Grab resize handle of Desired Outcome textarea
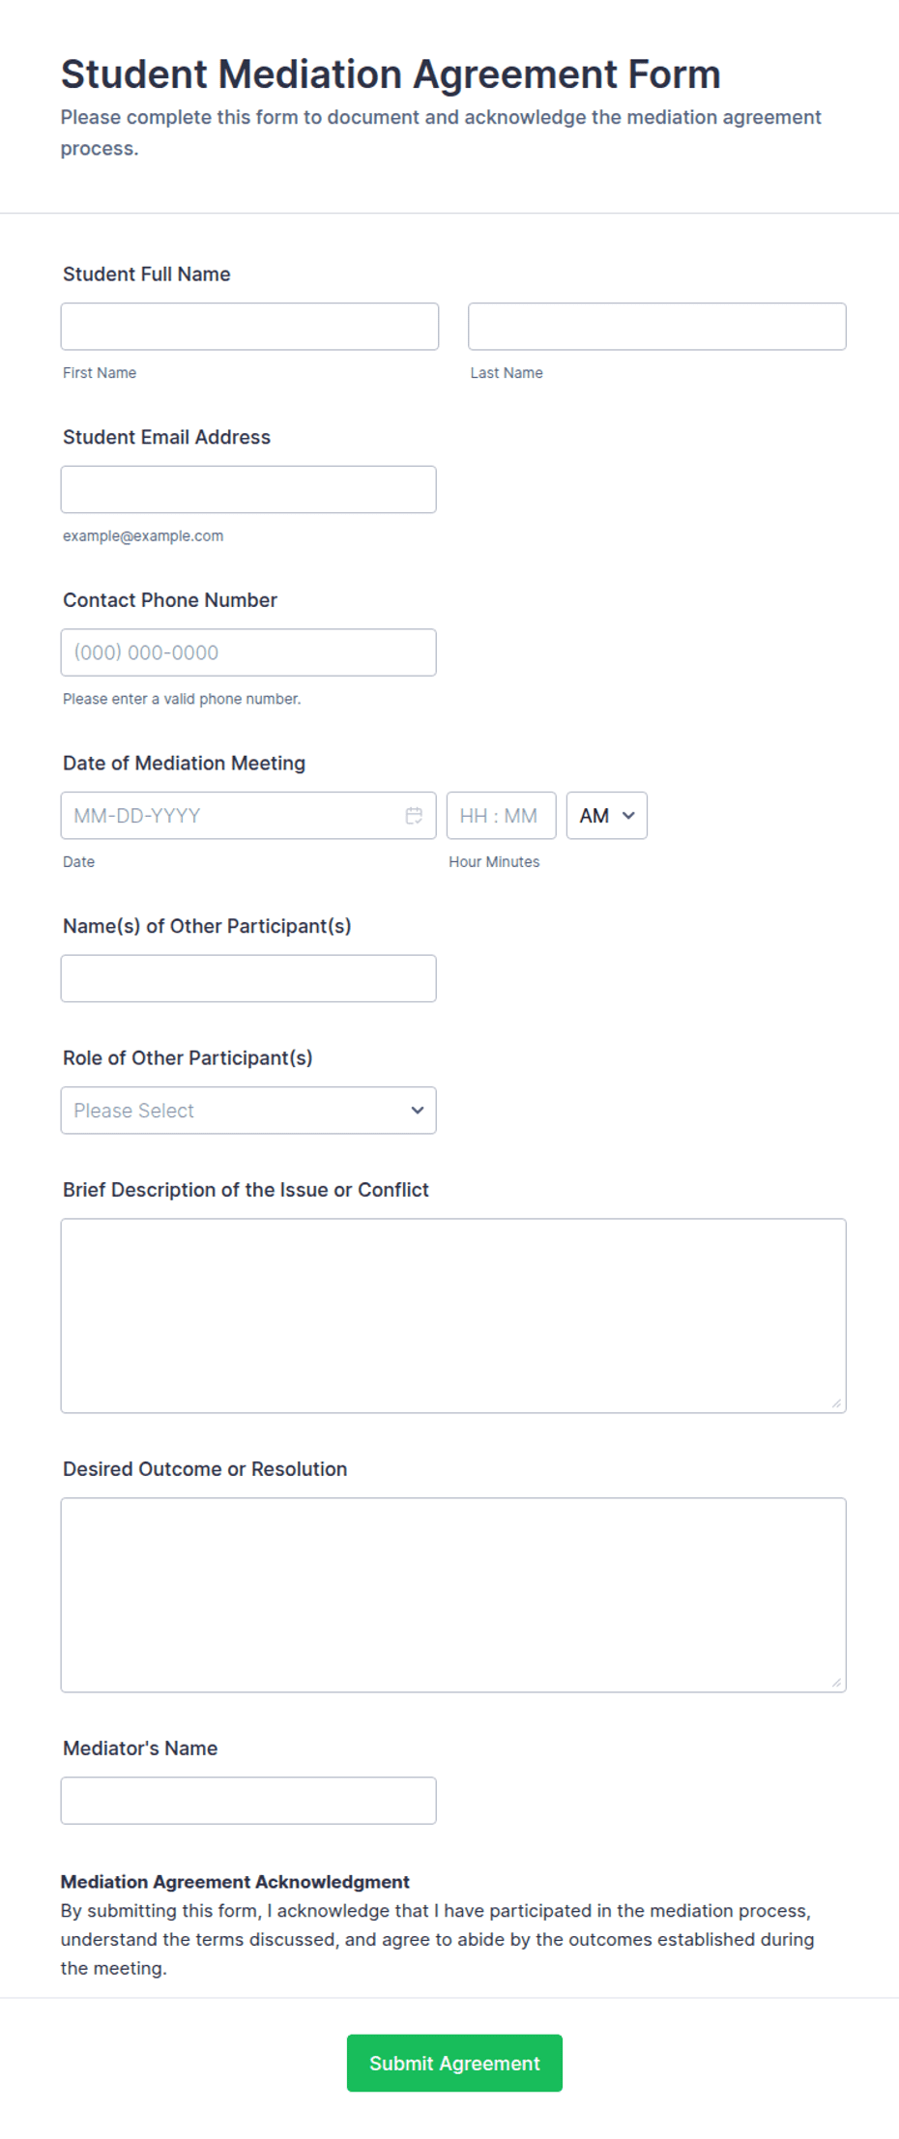 (836, 1682)
